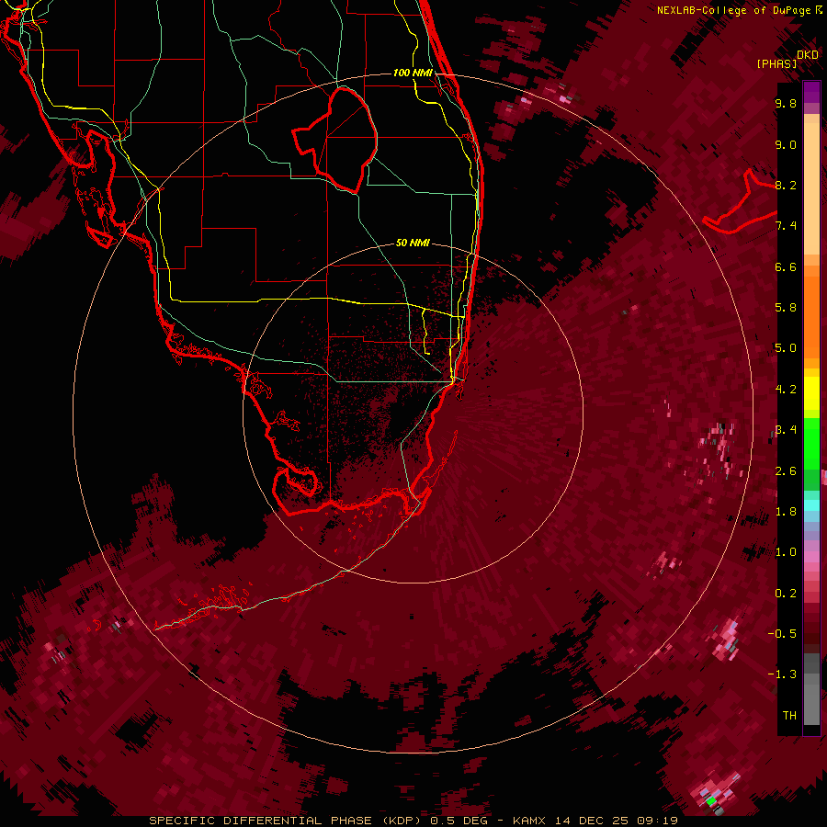Click the -0.5 legend value
827x827 pixels.
782,634
